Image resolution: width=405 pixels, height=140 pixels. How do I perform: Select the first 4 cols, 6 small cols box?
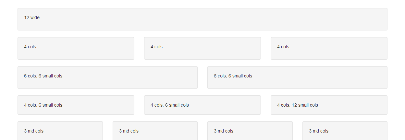coord(76,105)
